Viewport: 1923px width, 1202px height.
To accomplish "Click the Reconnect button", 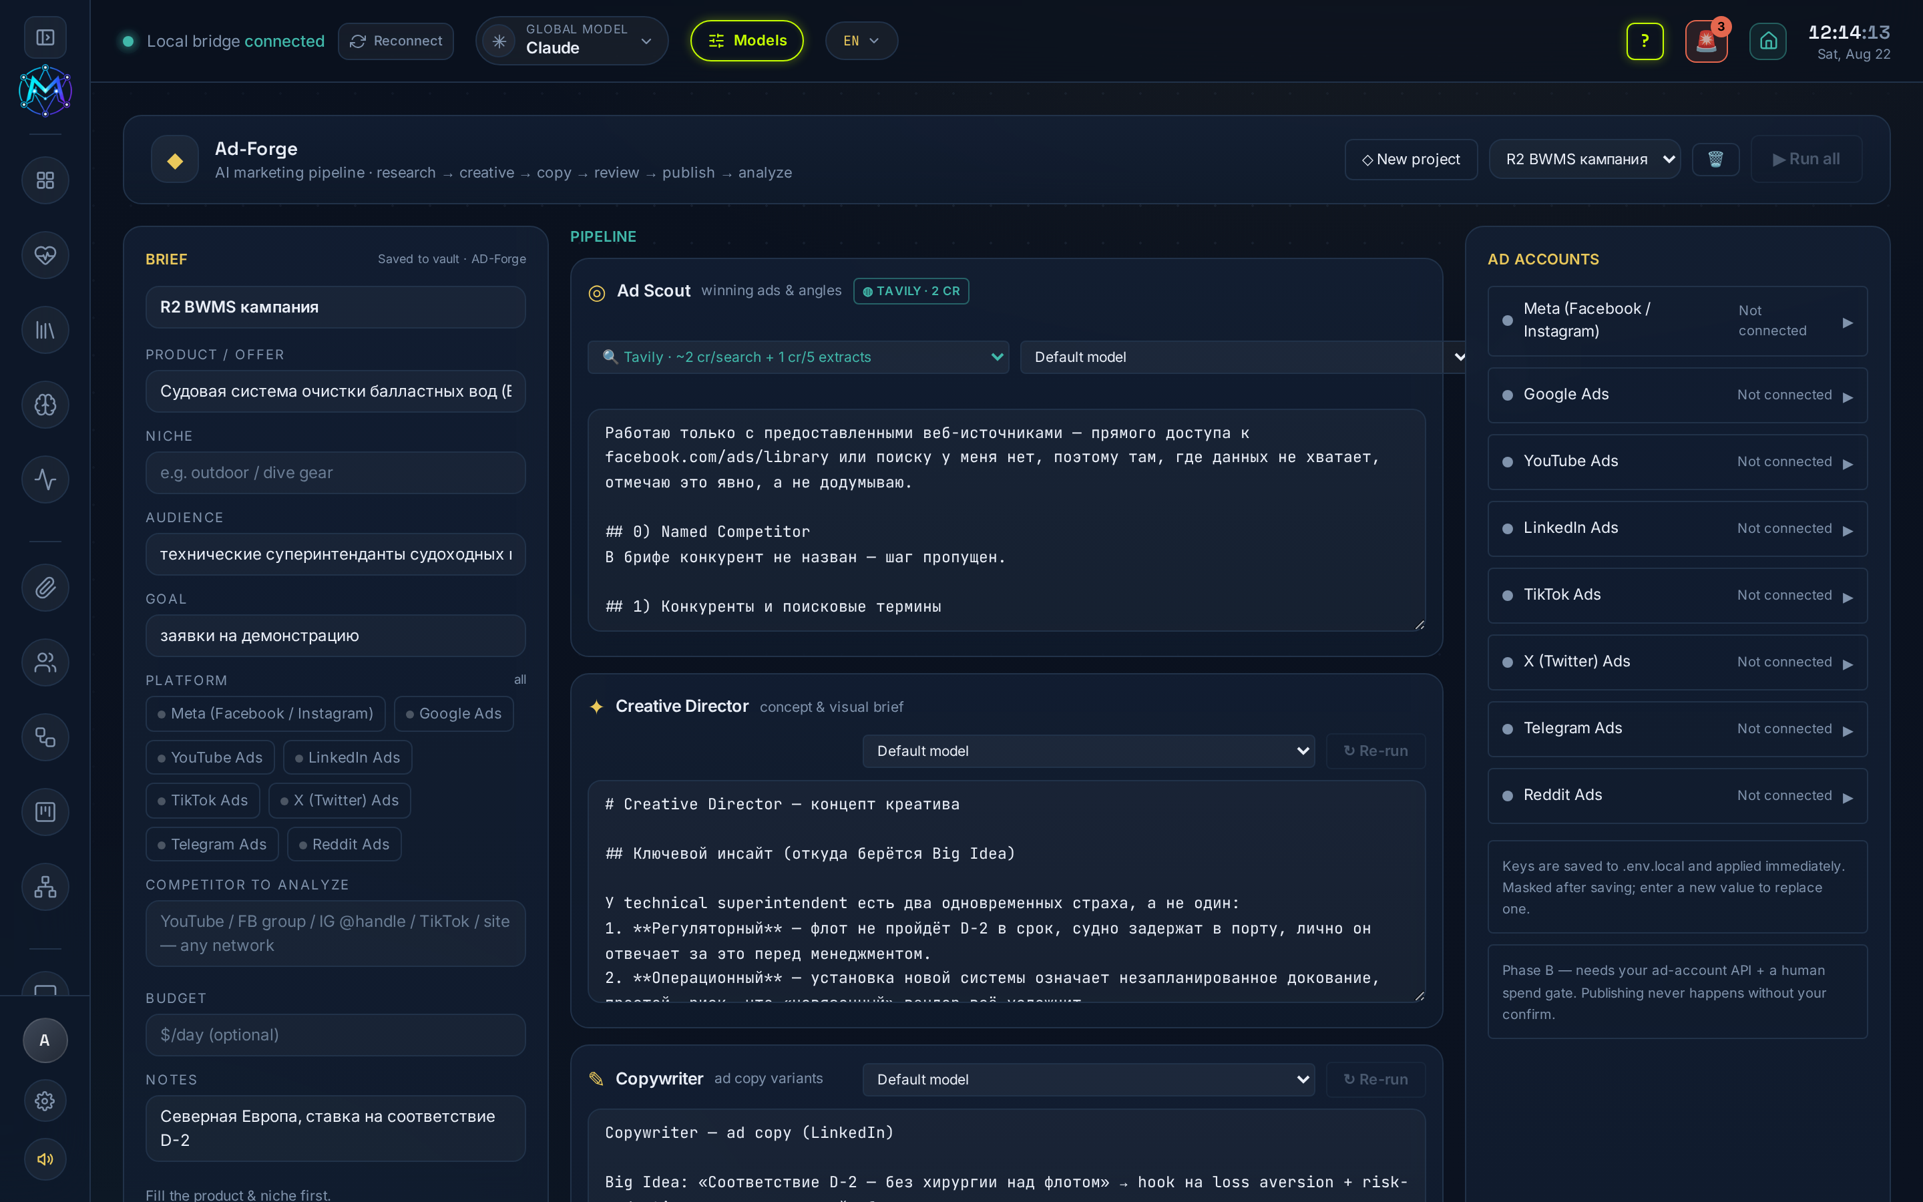I will (x=396, y=41).
